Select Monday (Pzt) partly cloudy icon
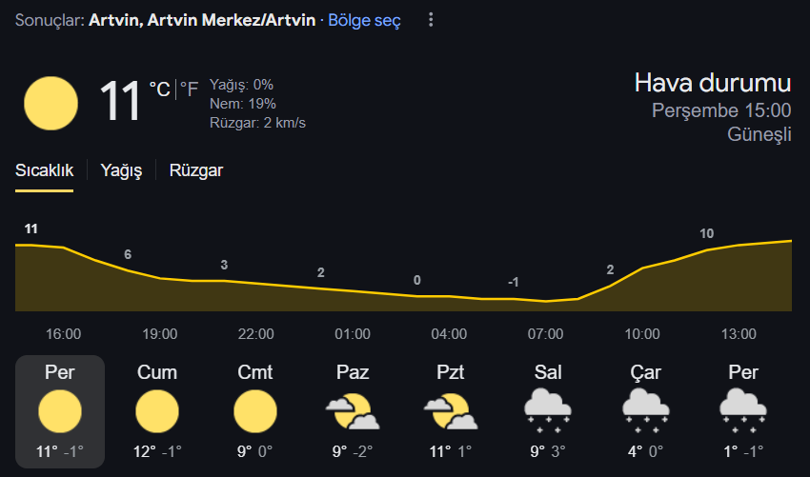The width and height of the screenshot is (810, 477). point(451,411)
